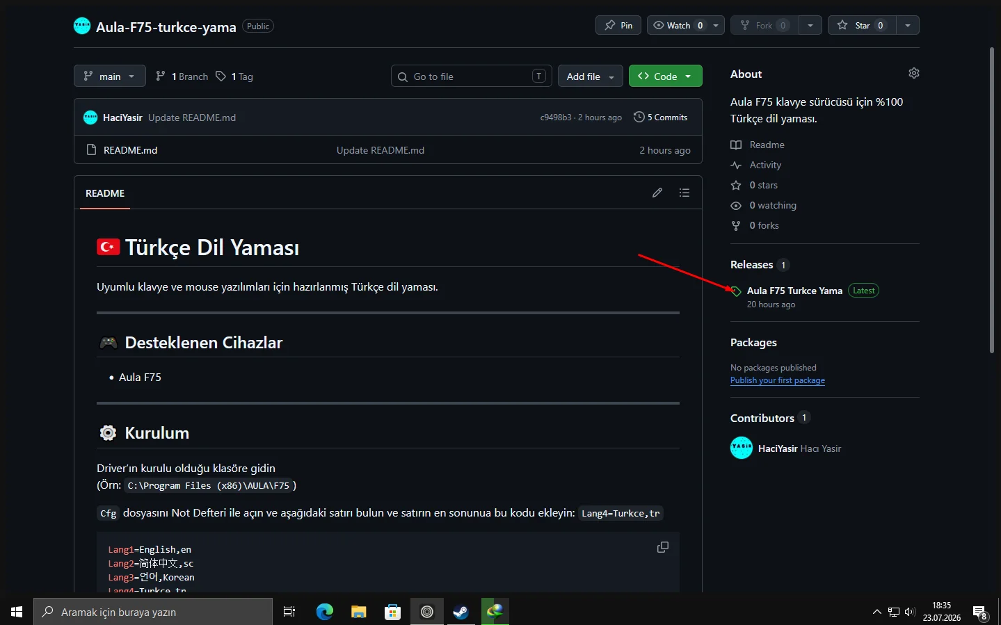1001x625 pixels.
Task: View the 1 Tag link
Action: [x=234, y=76]
